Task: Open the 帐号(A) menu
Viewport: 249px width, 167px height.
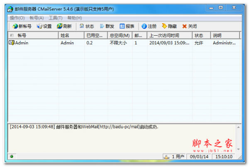Action: pyautogui.click(x=37, y=18)
